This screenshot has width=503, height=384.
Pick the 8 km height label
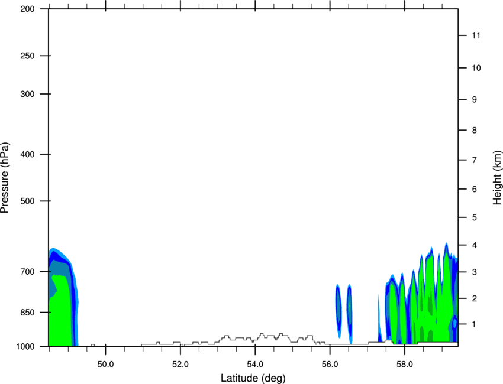tap(475, 130)
